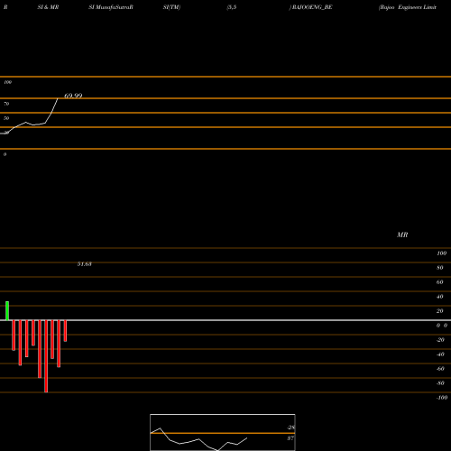
Task: Click the -80 label on MR axis
Action: point(440,383)
